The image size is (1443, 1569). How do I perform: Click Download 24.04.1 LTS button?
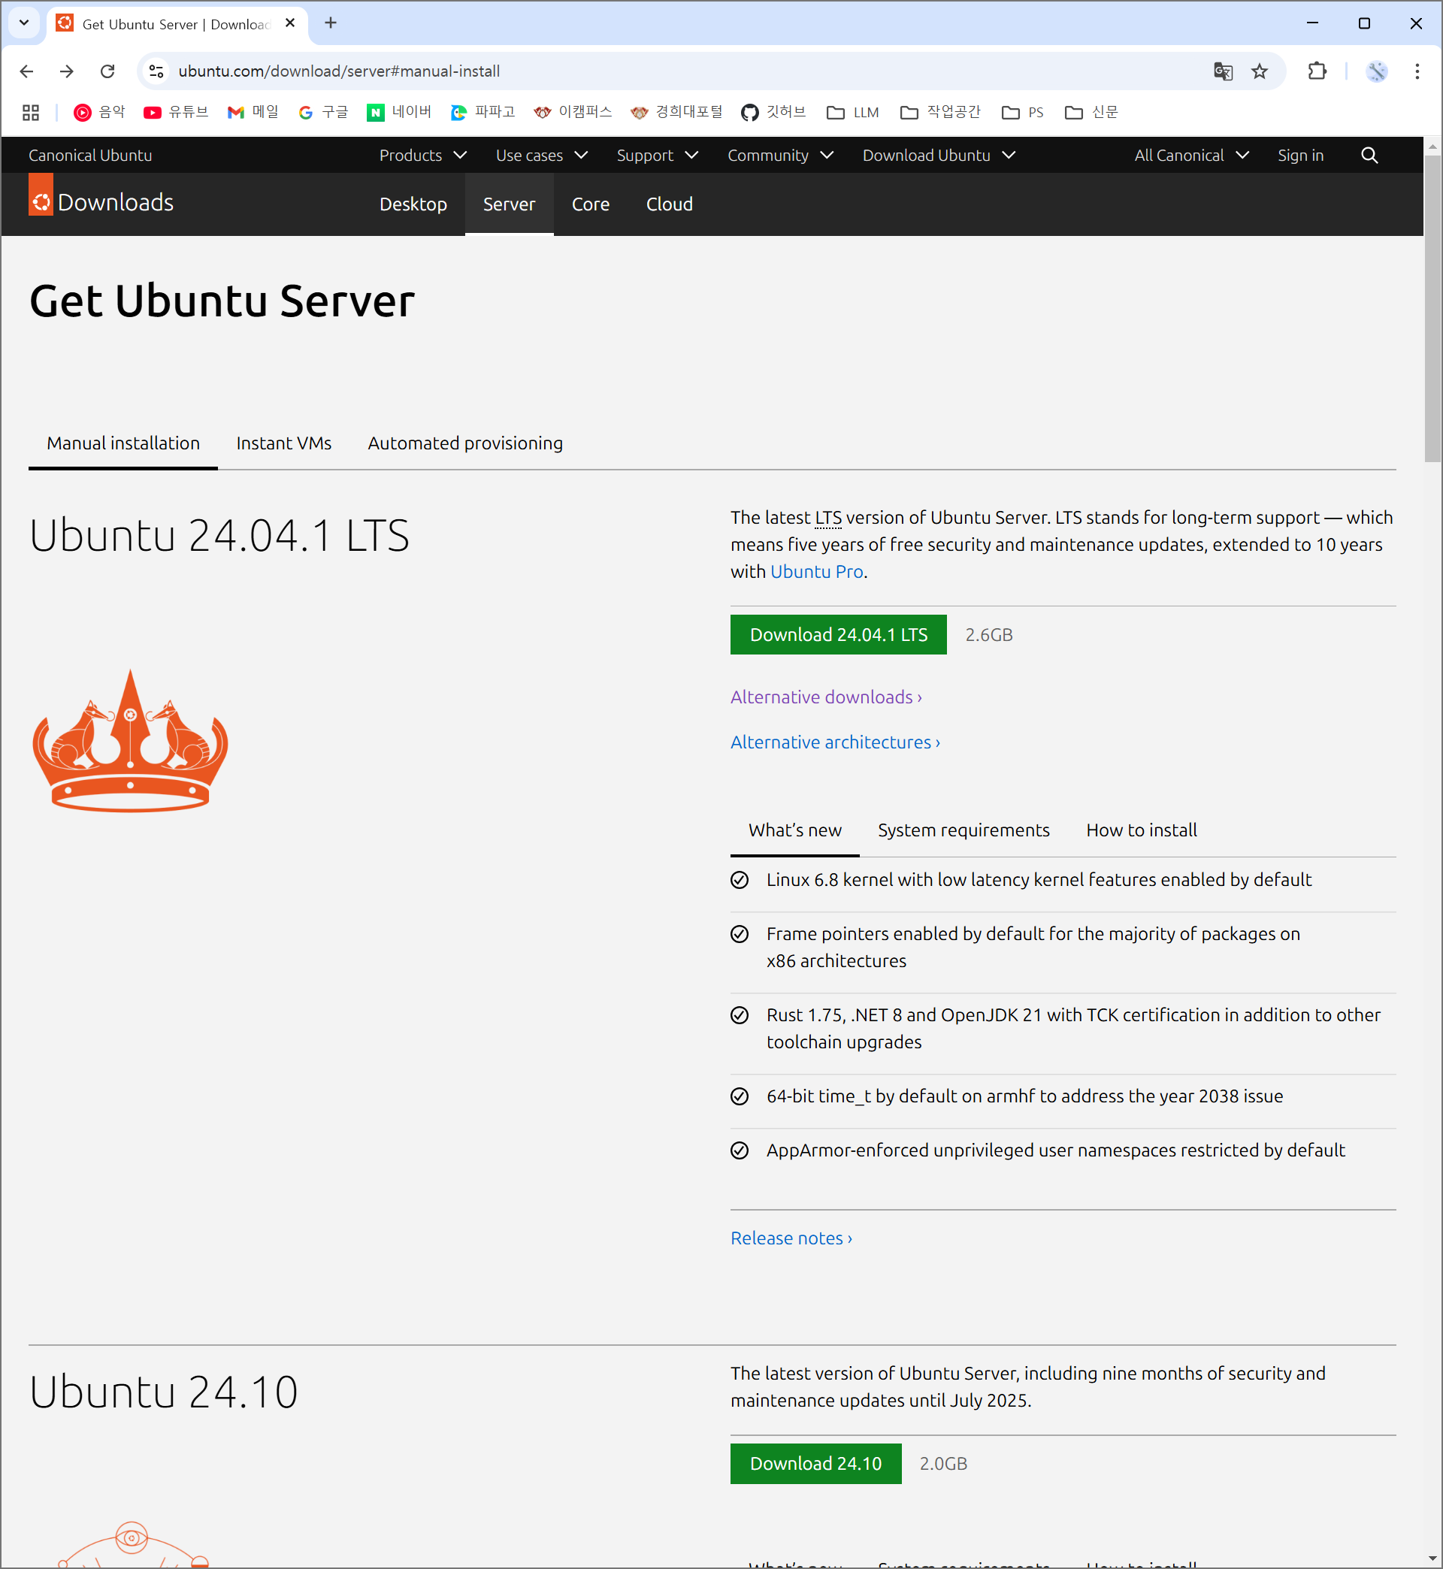(x=838, y=634)
